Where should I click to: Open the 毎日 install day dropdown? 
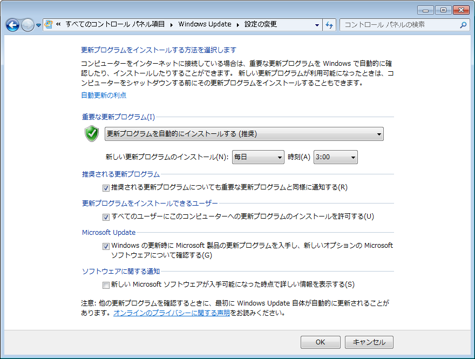(258, 157)
